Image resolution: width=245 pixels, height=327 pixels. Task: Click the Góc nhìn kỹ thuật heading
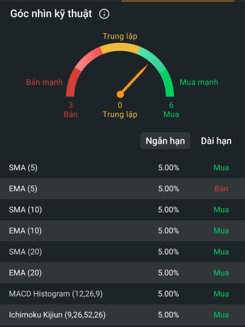tap(51, 14)
